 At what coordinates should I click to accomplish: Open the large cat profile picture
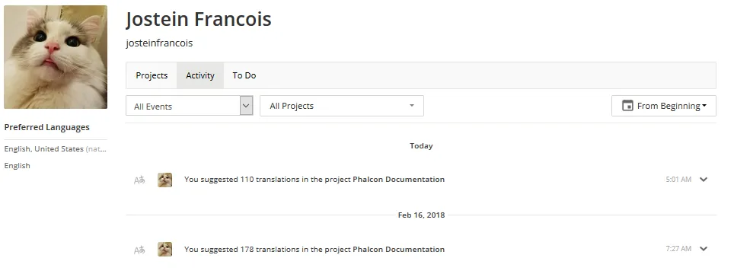[56, 57]
